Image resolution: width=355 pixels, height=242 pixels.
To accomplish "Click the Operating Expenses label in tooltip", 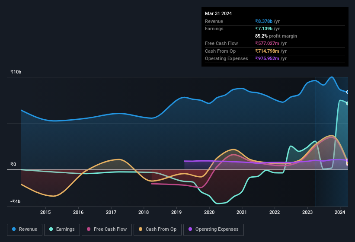I will 227,59.
